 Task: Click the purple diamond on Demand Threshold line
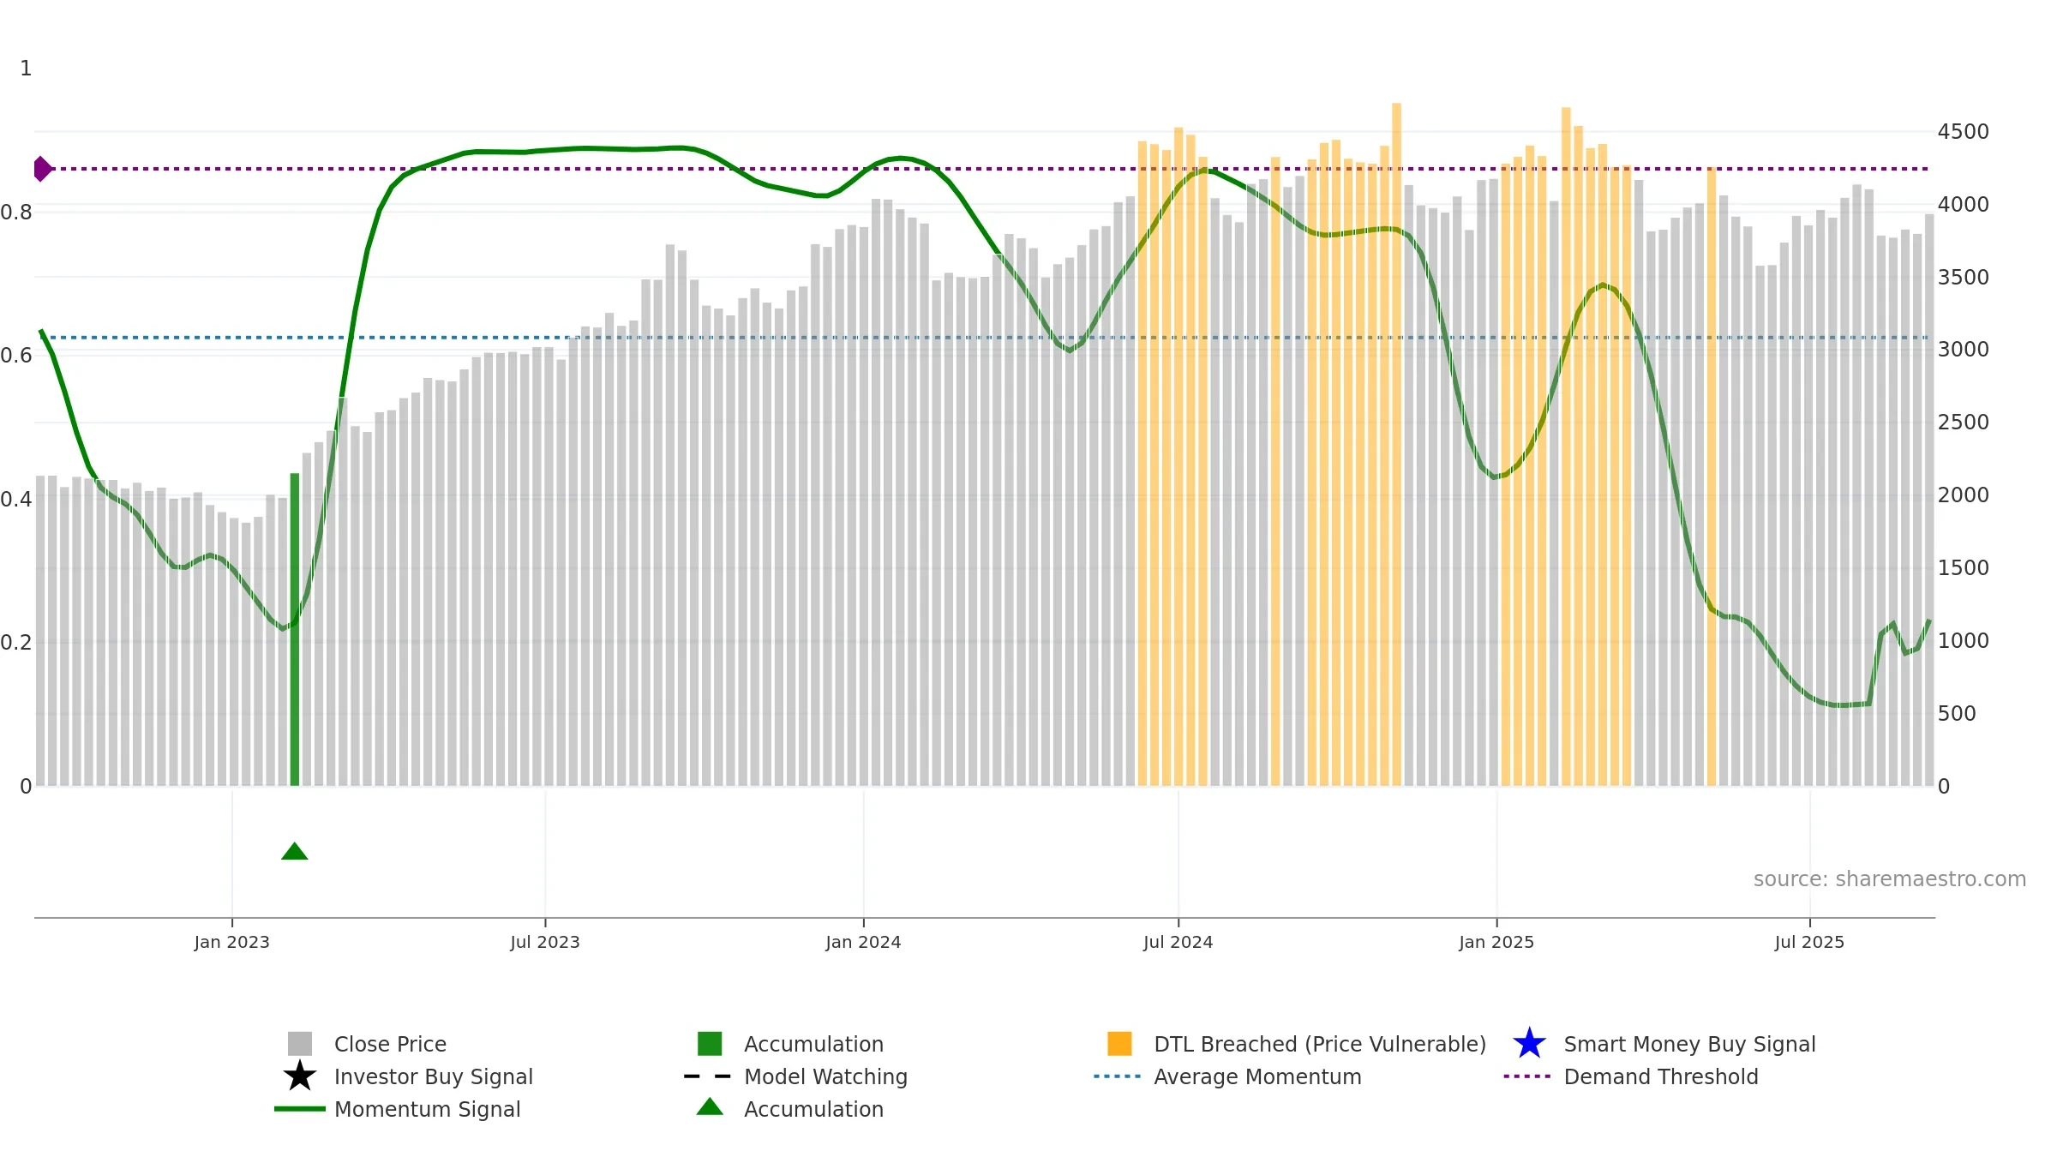click(x=42, y=169)
